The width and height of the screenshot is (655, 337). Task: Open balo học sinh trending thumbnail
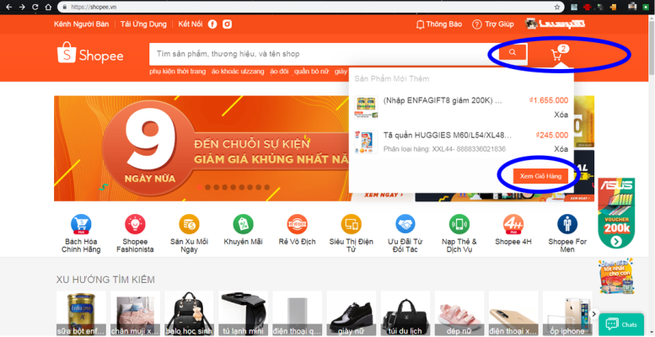click(189, 313)
